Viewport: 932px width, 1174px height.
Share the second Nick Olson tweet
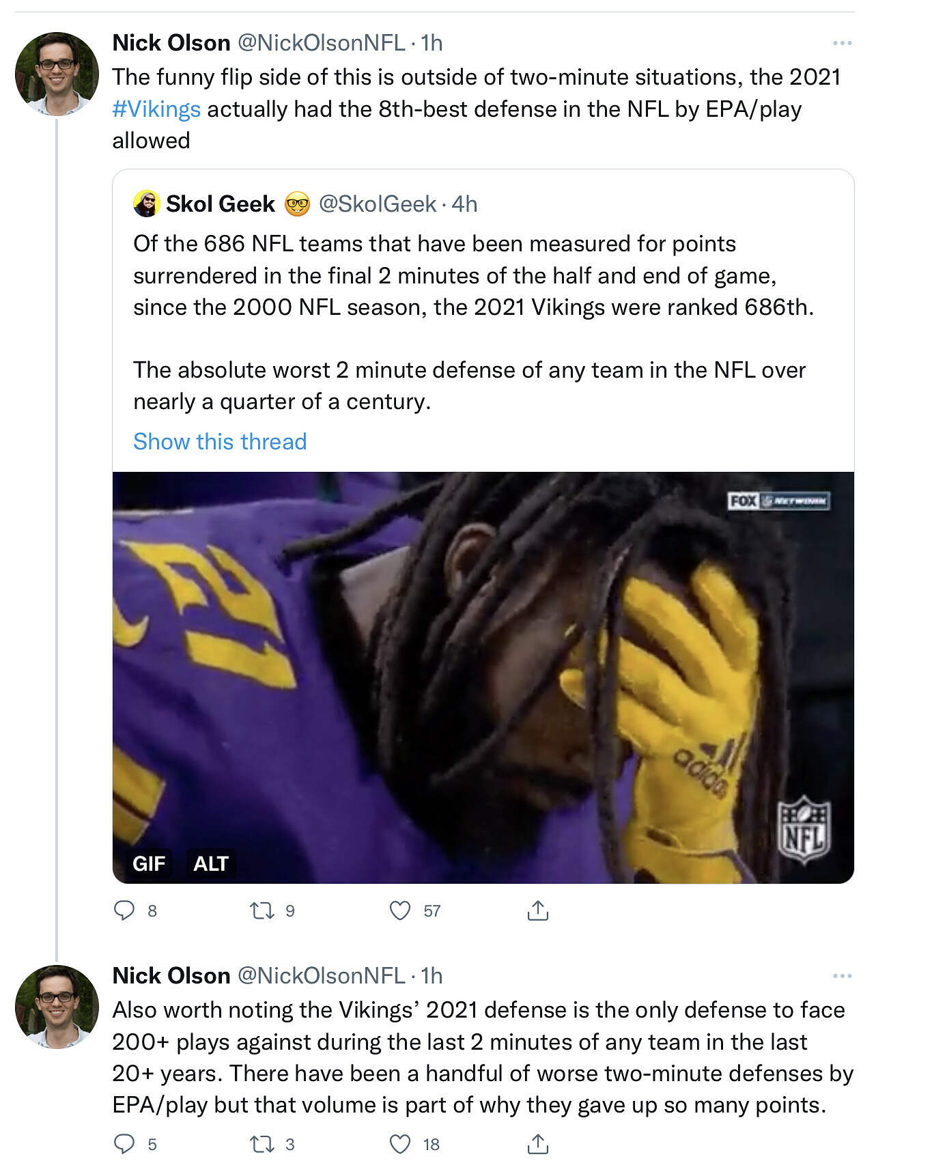point(538,1144)
